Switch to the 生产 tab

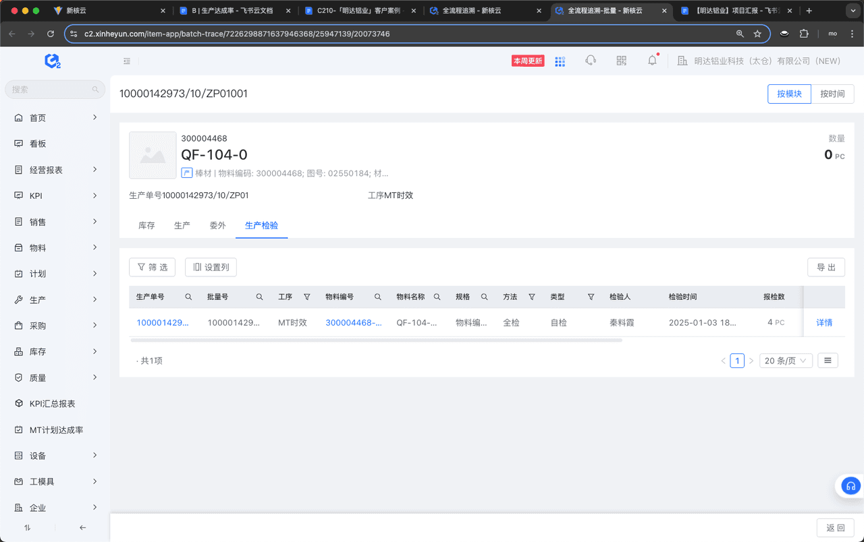[182, 225]
